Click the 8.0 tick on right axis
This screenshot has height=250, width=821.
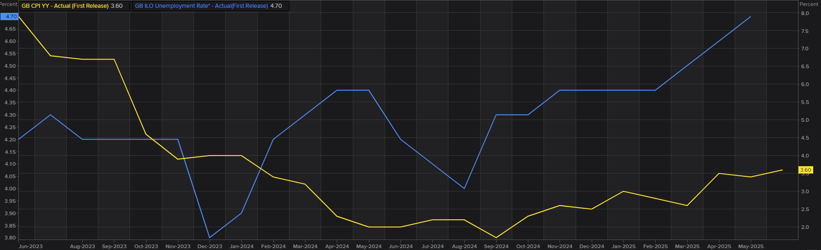tap(805, 14)
